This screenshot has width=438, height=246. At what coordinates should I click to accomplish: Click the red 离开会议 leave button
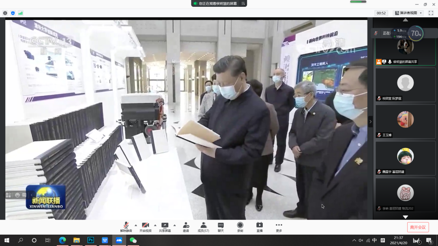coord(418,227)
